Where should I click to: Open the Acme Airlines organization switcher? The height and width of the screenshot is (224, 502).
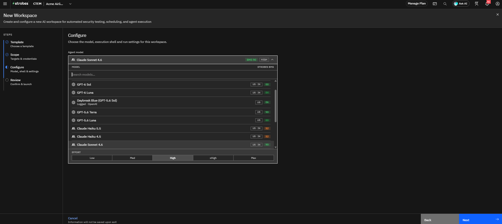click(59, 4)
